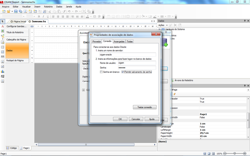The image size is (250, 156).
Task: Click the Ajuda button in dialog
Action: click(x=152, y=119)
